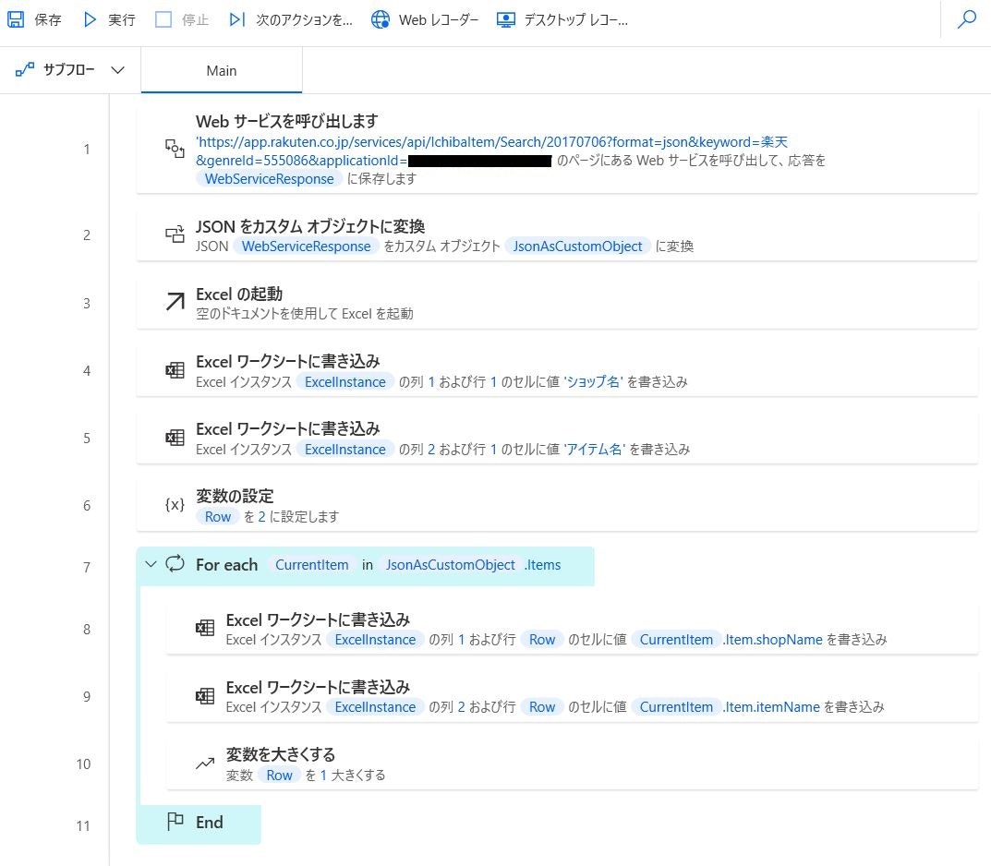The width and height of the screenshot is (991, 866).
Task: Click the Excel launch arrow icon in step 3
Action: click(175, 302)
